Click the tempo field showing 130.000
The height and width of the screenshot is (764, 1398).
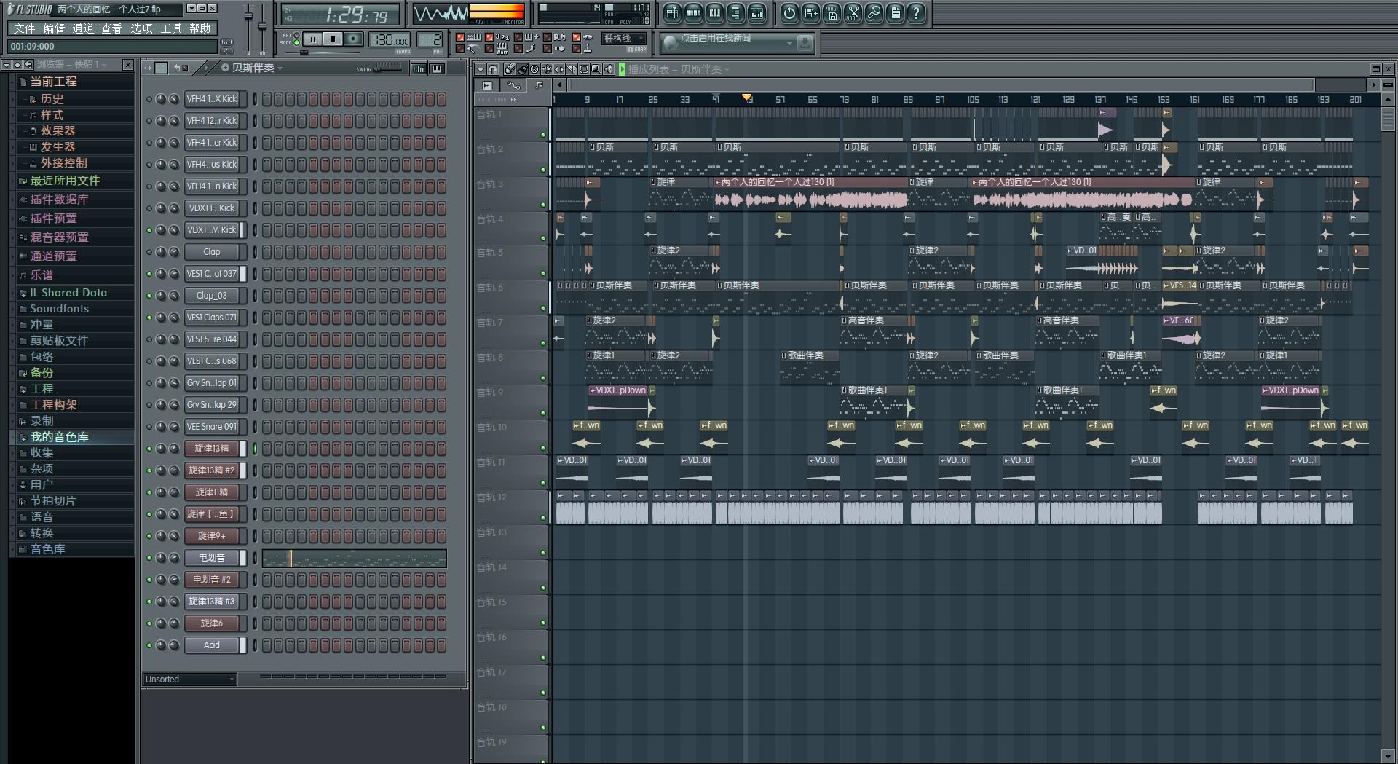390,40
